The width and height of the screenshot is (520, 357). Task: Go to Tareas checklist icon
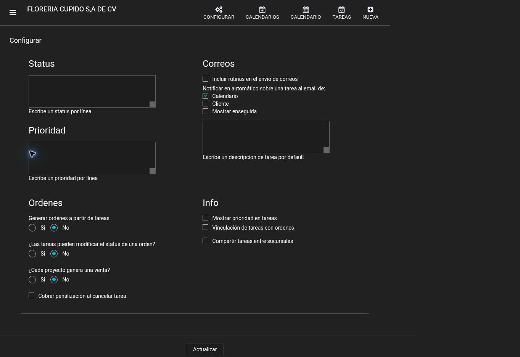pos(341,10)
